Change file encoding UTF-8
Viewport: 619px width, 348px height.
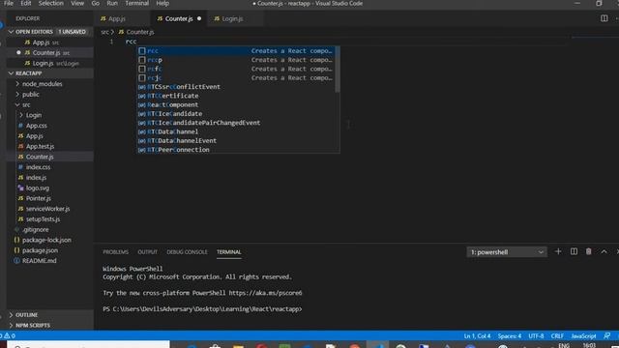(x=536, y=336)
